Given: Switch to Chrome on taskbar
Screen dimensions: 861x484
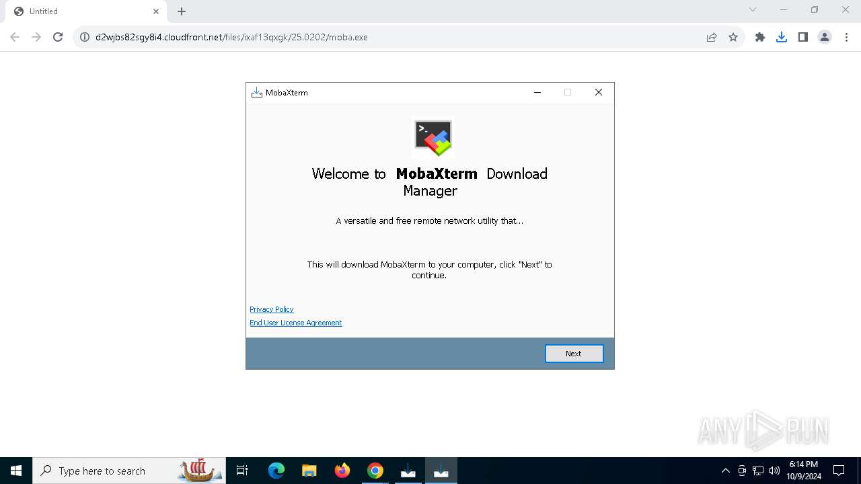Looking at the screenshot, I should pos(375,471).
